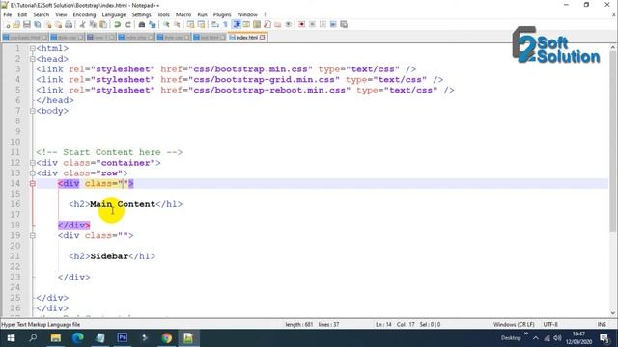Open Photoshop from the taskbar

click(x=123, y=338)
